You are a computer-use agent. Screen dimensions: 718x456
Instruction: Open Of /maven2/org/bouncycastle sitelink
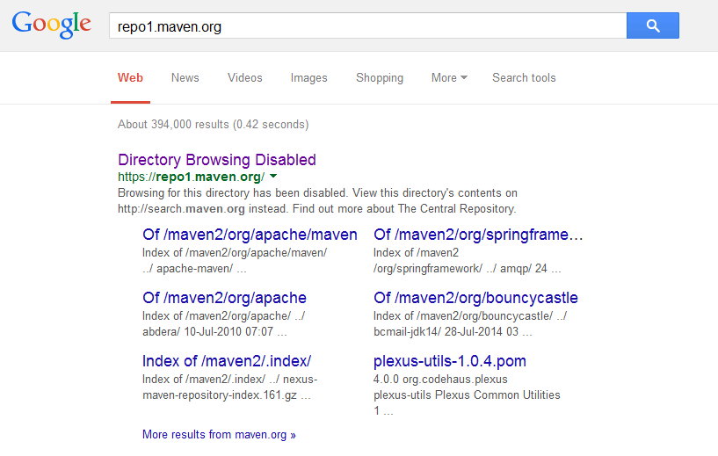click(475, 298)
